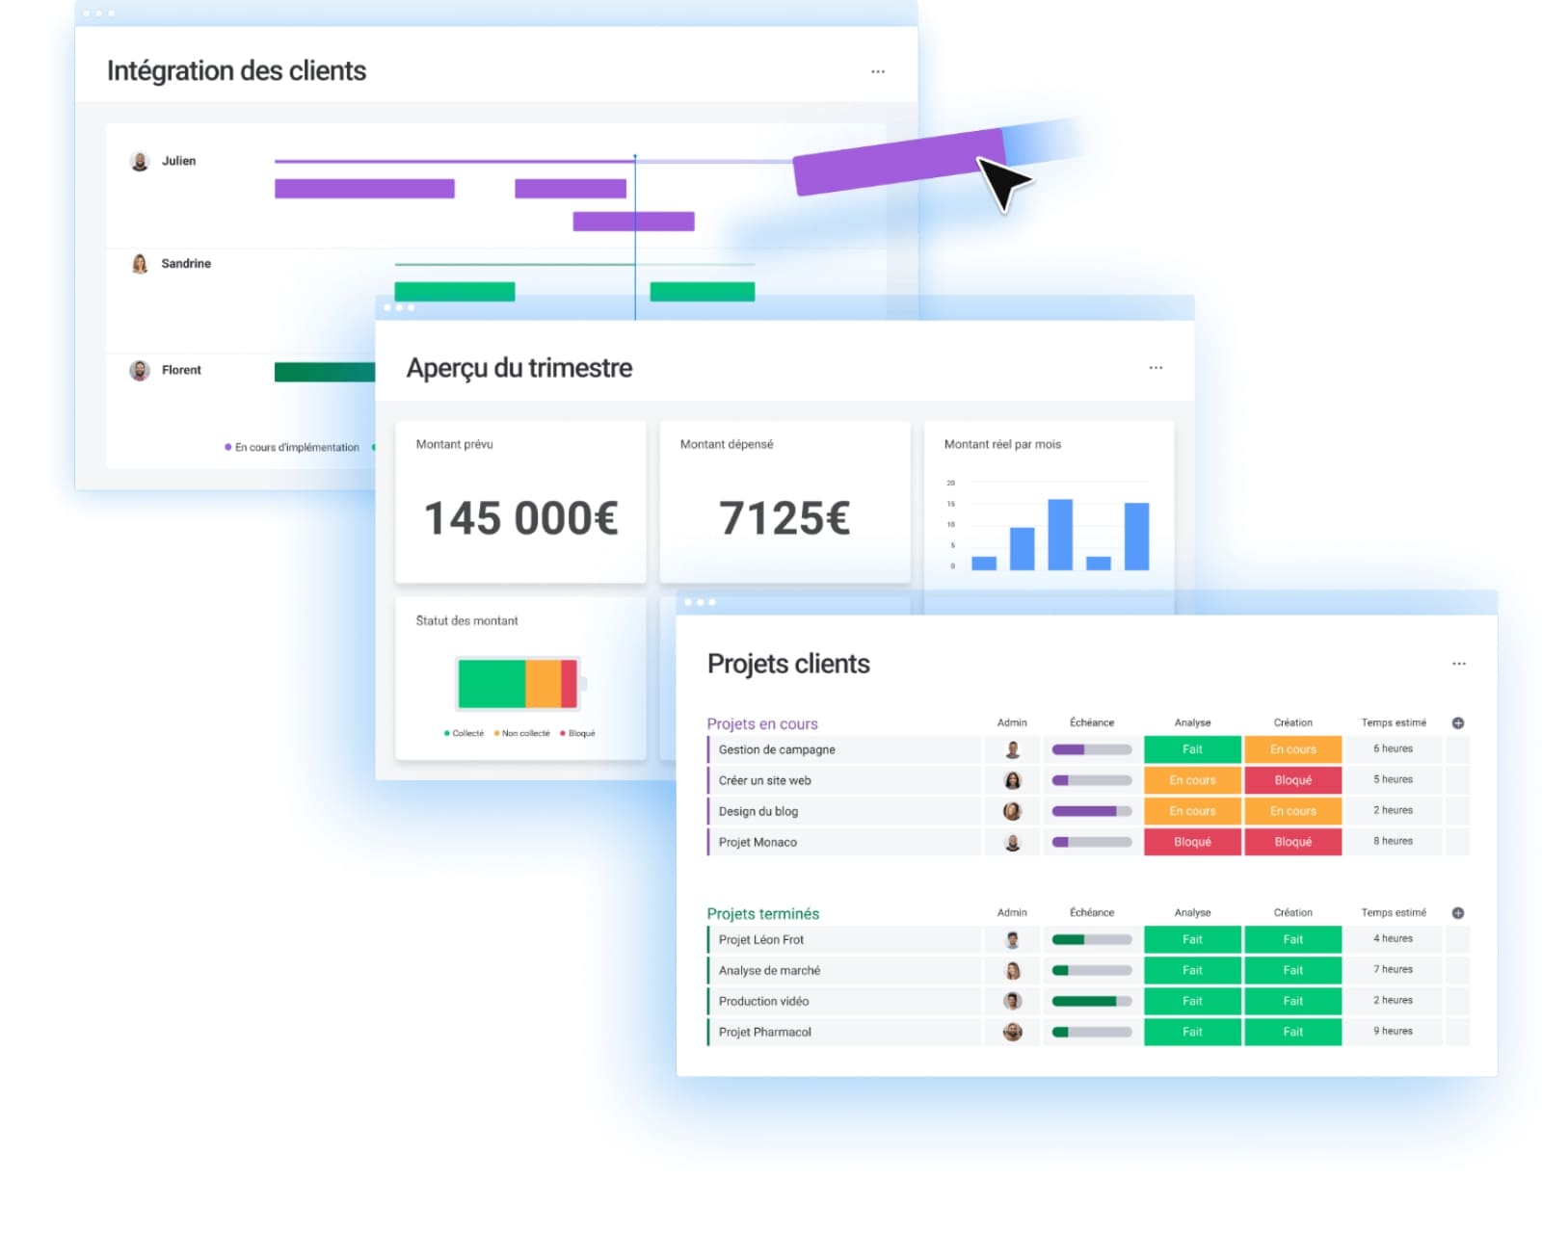The image size is (1542, 1233).
Task: Open admin avatar for Analyse de marché
Action: pyautogui.click(x=1012, y=970)
